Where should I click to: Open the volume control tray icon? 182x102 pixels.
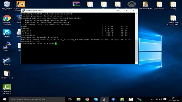161,99
